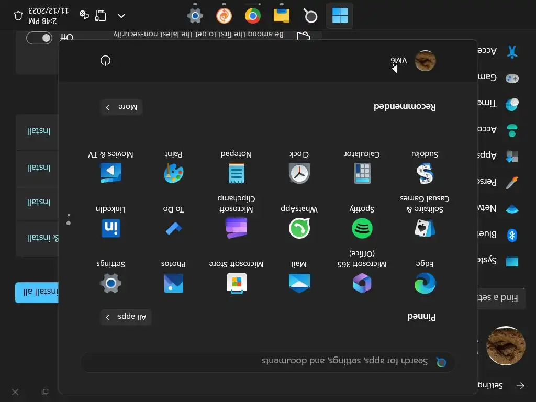This screenshot has height=402, width=536.
Task: Click the Start menu search box
Action: tap(267, 362)
